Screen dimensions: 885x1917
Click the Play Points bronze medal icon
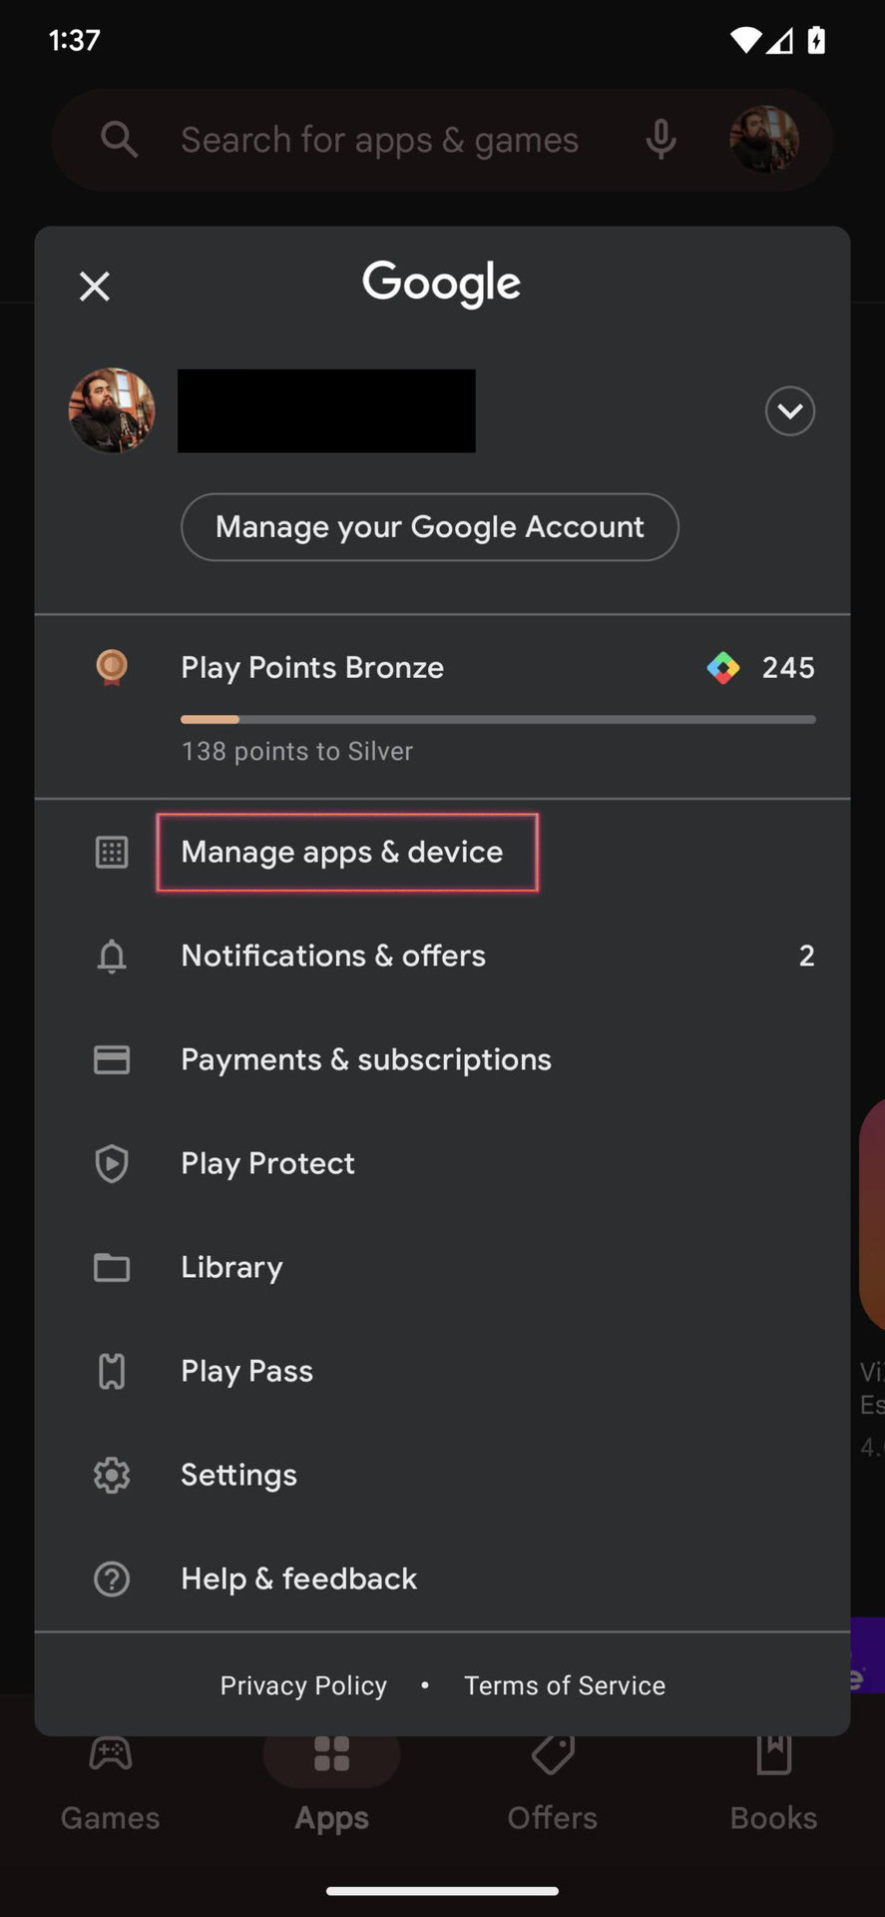(x=112, y=667)
